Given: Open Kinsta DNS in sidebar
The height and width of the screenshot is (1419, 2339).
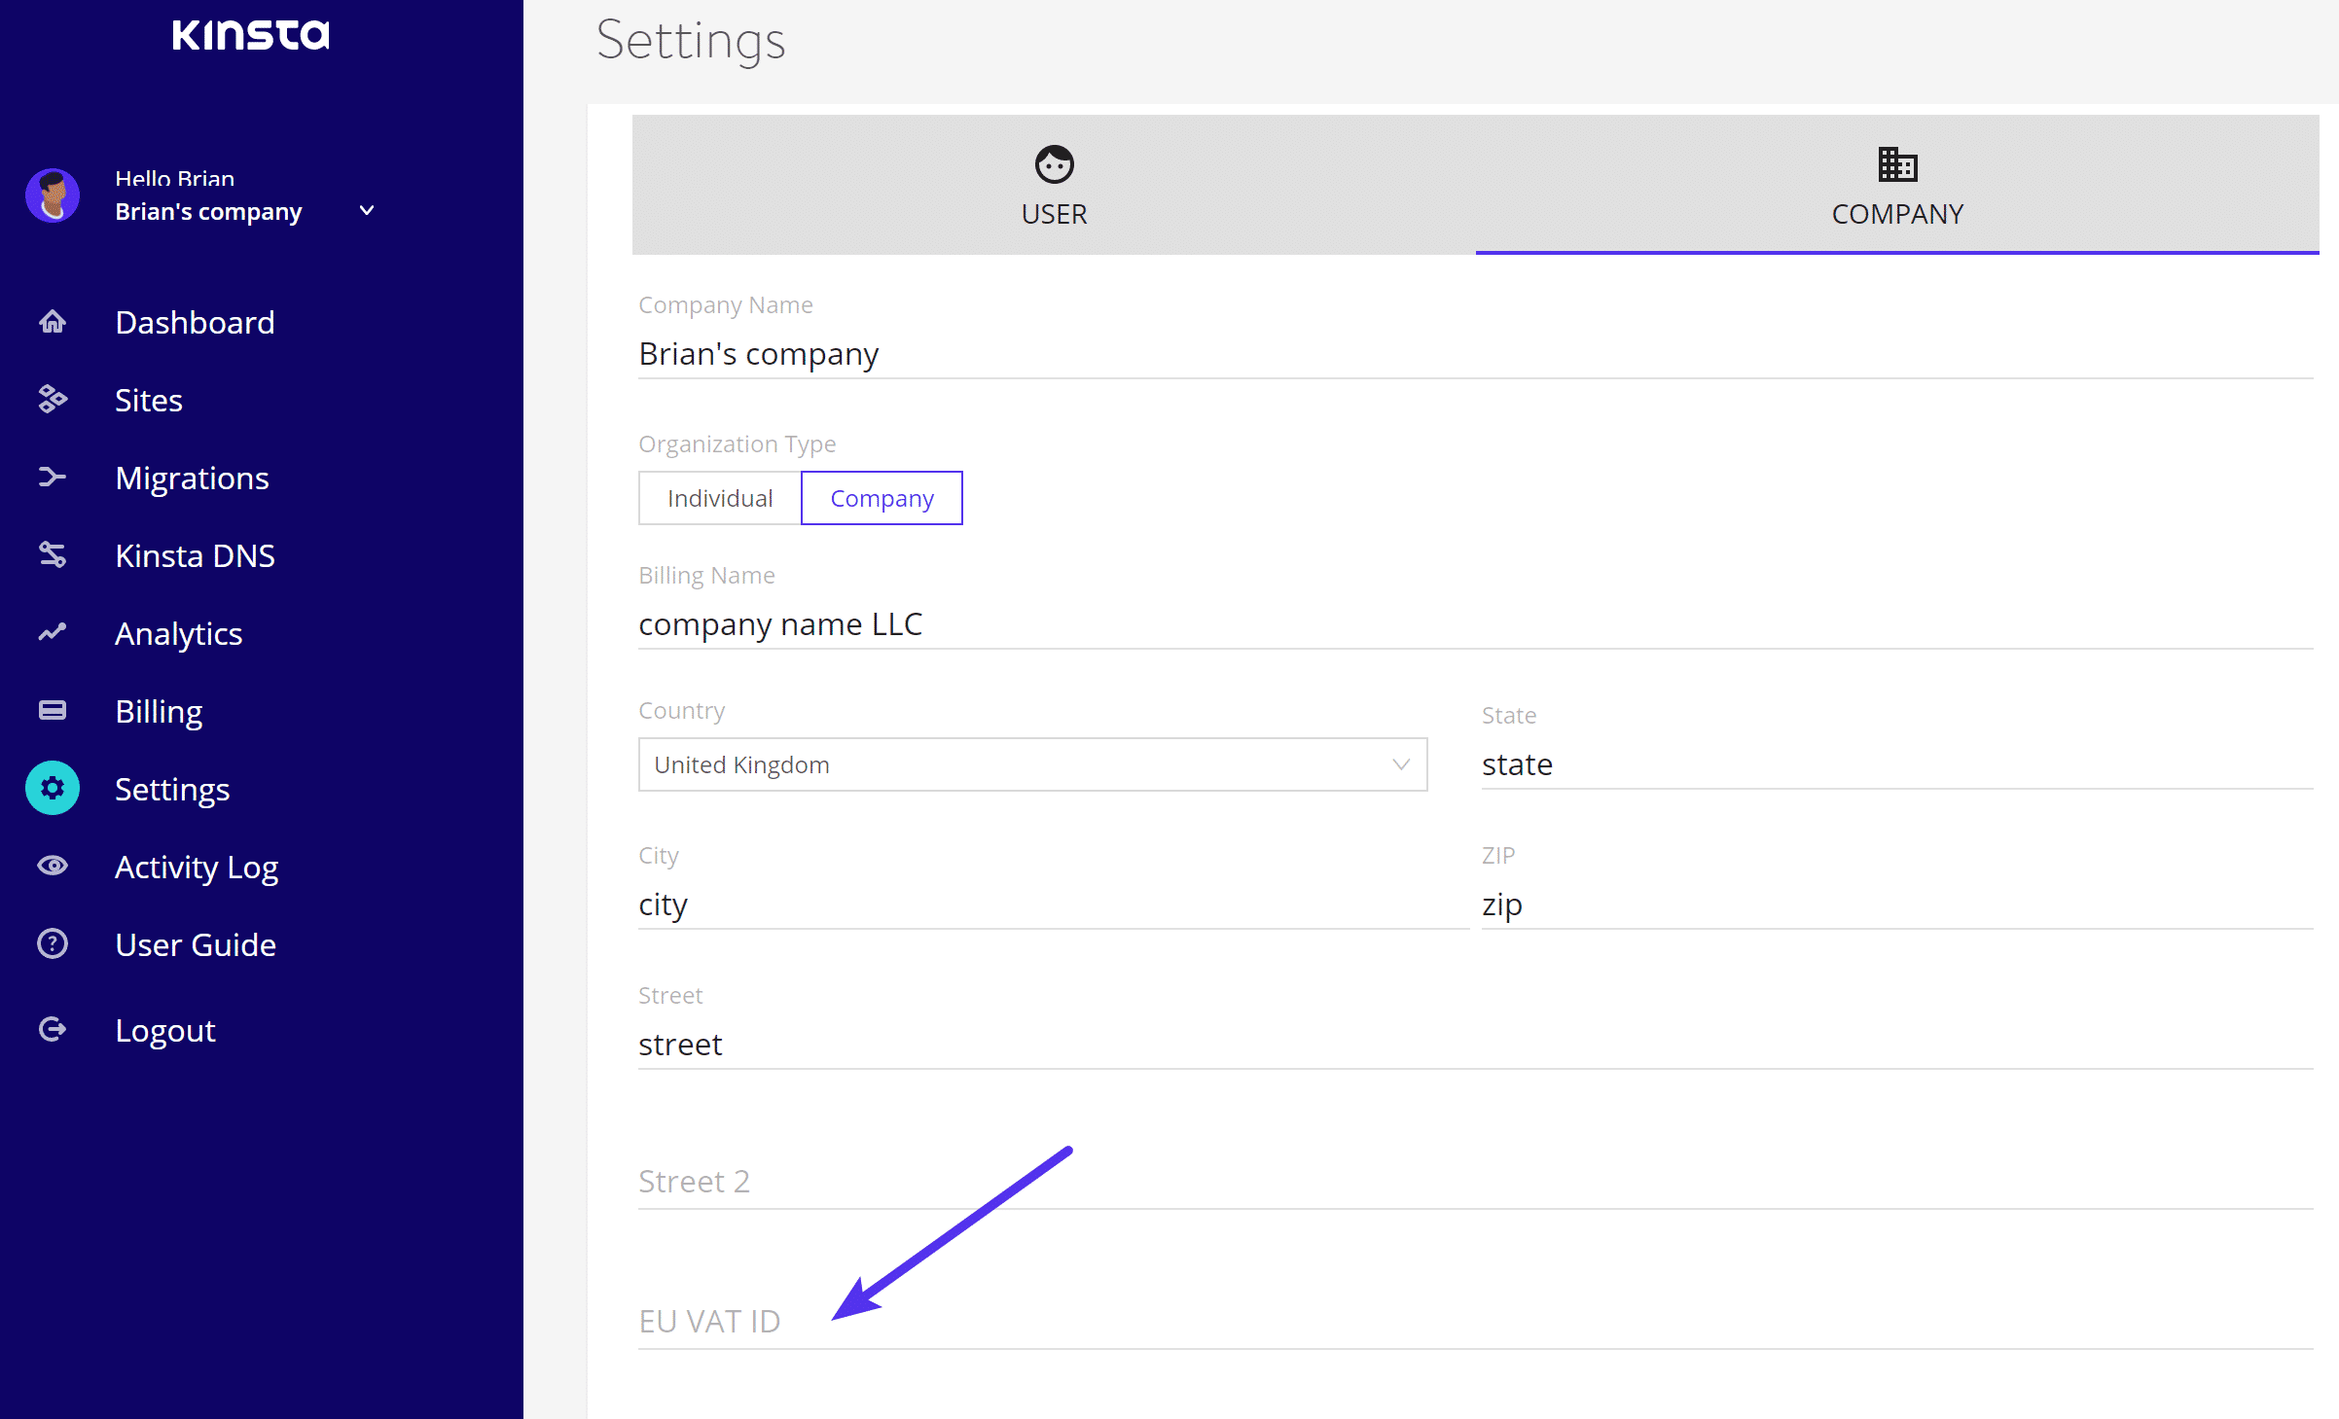Looking at the screenshot, I should click(x=195, y=555).
